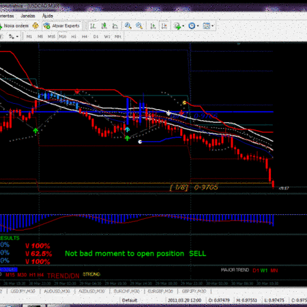Zoom out of the chart
This screenshot has width=307, height=307.
click(x=139, y=26)
